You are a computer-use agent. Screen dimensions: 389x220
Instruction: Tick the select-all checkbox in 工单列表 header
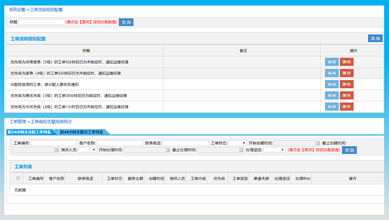coord(18,178)
